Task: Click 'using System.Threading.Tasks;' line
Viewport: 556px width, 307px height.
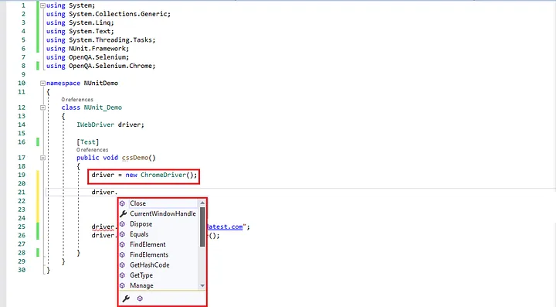Action: [100, 39]
